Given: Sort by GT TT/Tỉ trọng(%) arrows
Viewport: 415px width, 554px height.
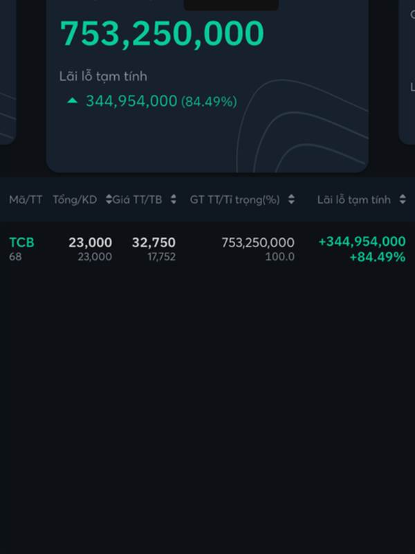Looking at the screenshot, I should click(x=291, y=199).
